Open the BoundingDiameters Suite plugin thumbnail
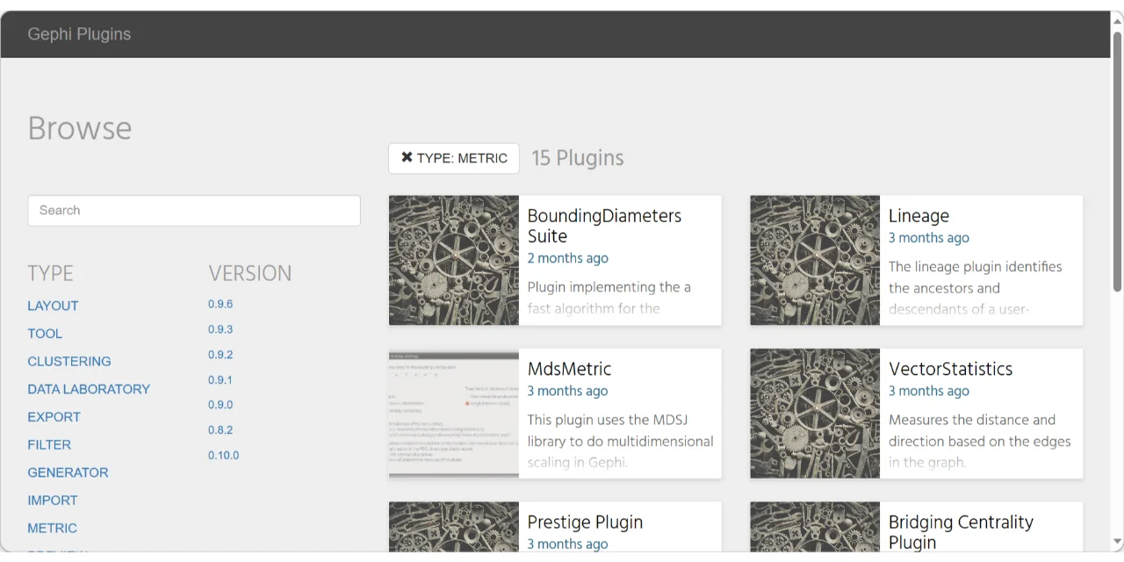Image resolution: width=1124 pixels, height=562 pixels. [x=454, y=261]
